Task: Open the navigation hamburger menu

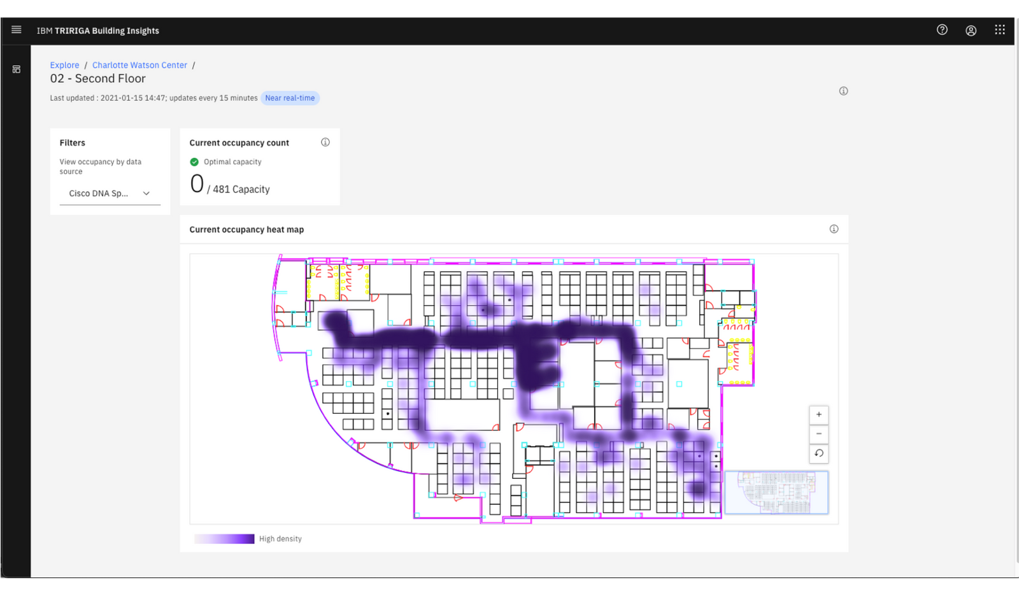Action: 16,29
